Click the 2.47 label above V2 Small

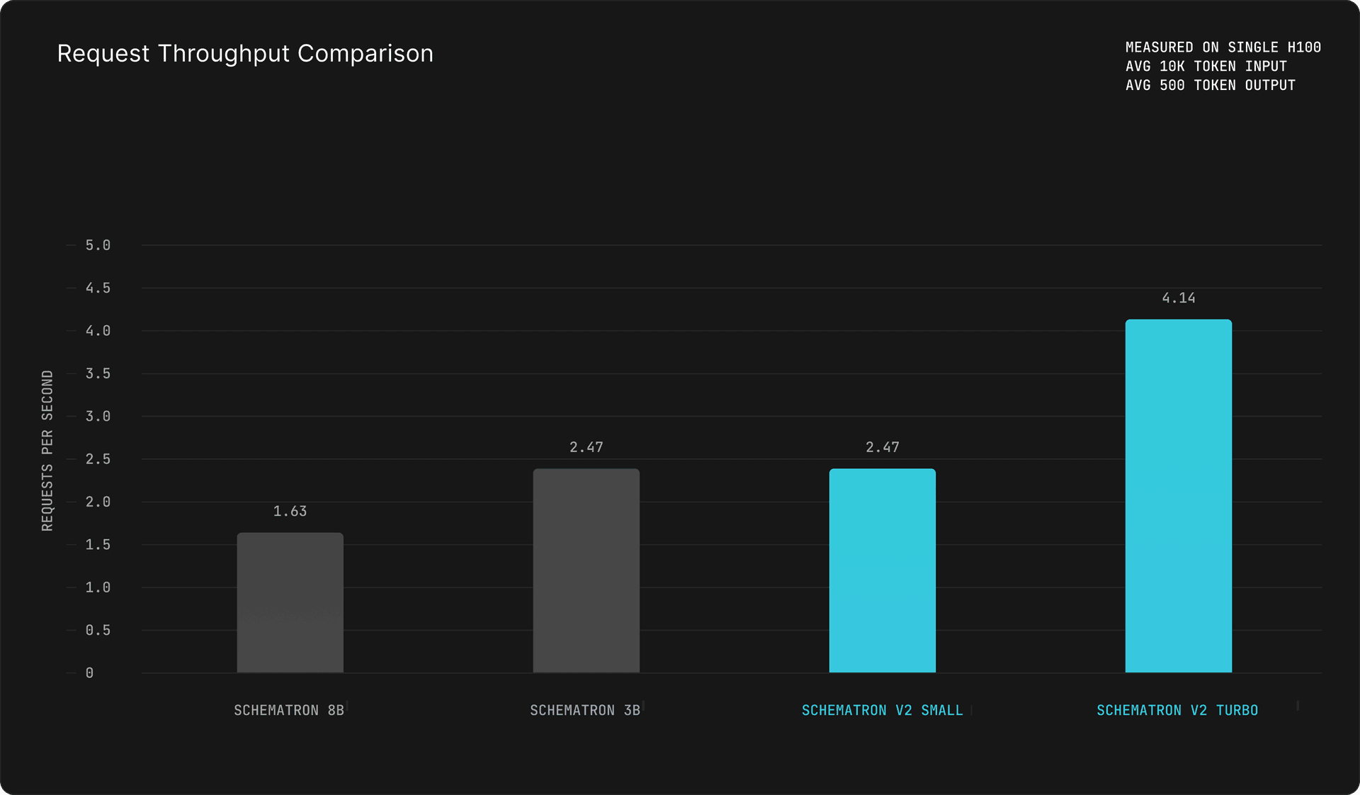click(882, 447)
